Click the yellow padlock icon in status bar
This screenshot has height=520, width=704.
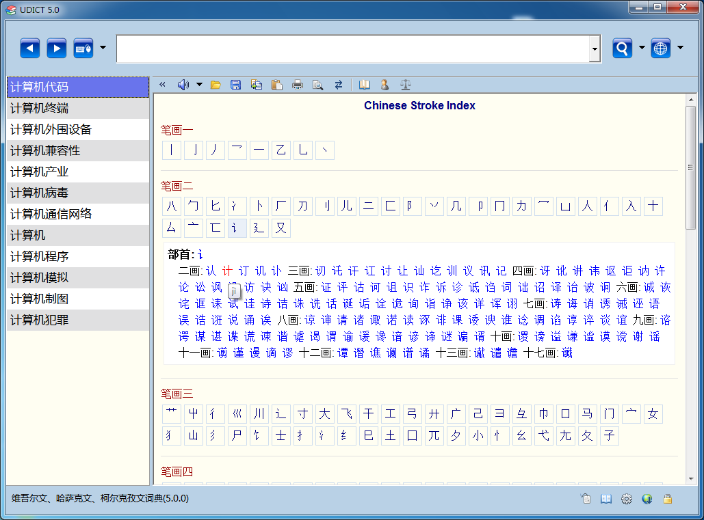[x=668, y=499]
